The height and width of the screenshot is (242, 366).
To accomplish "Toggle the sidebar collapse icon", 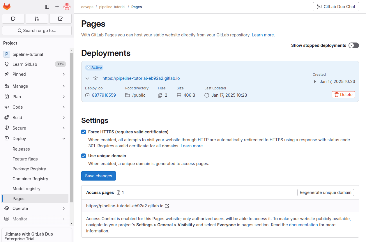I will coord(47,7).
